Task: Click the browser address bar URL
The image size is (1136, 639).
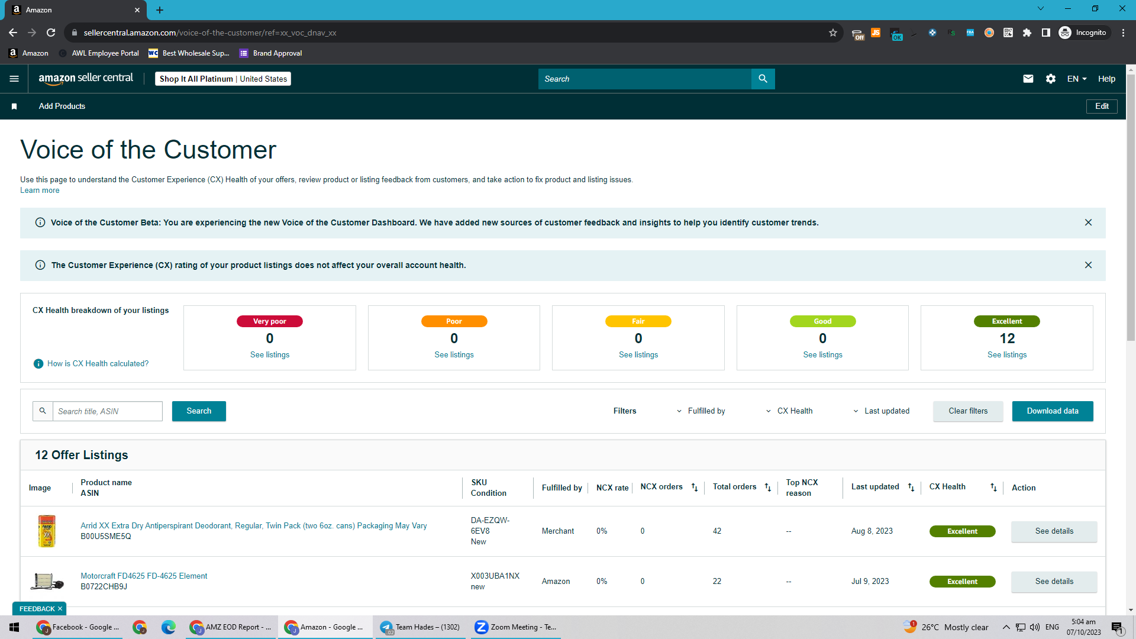Action: click(x=210, y=33)
